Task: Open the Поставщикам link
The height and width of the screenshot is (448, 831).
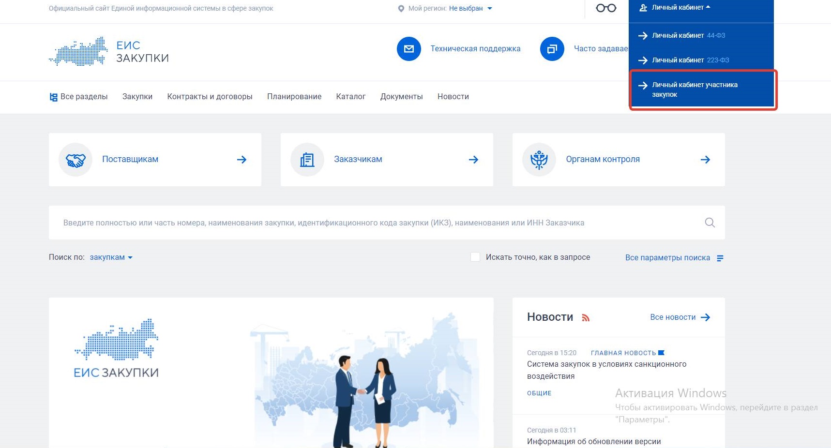Action: pos(130,159)
